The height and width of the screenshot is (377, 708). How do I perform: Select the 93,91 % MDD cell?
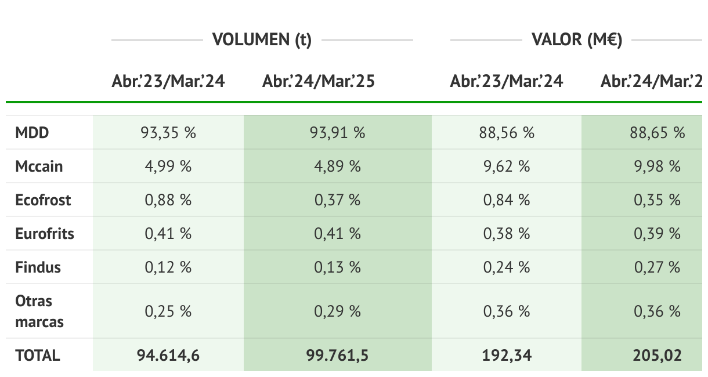pos(338,133)
